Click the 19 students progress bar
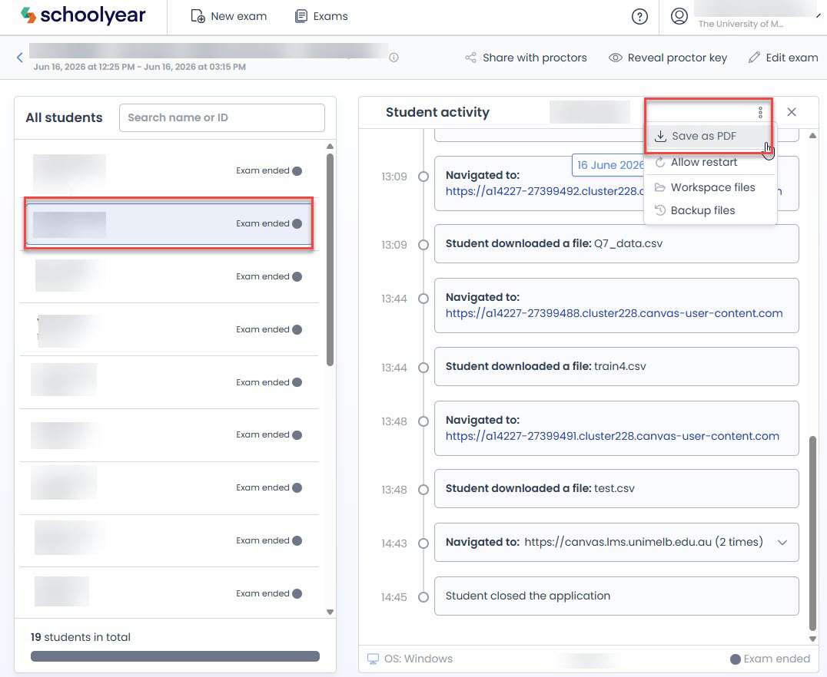This screenshot has height=677, width=827. pos(175,656)
